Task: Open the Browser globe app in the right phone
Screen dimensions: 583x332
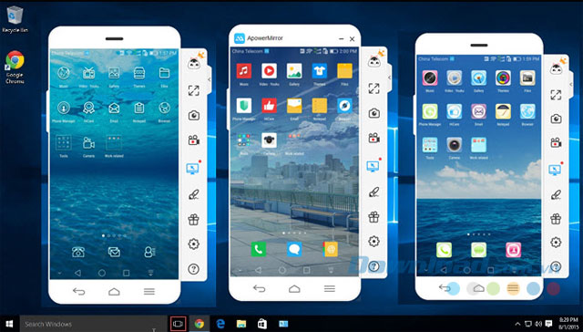Action: (x=527, y=111)
